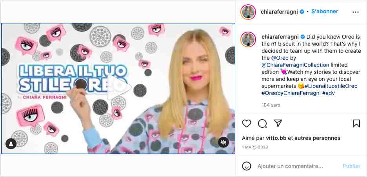The height and width of the screenshot is (177, 367).
Task: Unmute the video sound
Action: coord(223,142)
